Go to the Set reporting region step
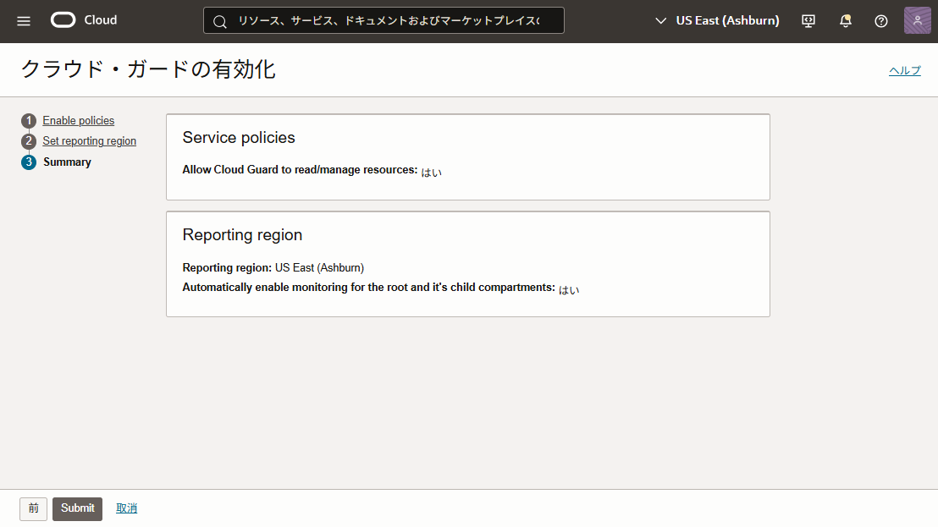This screenshot has height=527, width=938. coord(89,140)
